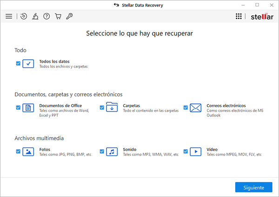Open the help question mark icon
279x197 pixels.
46,16
